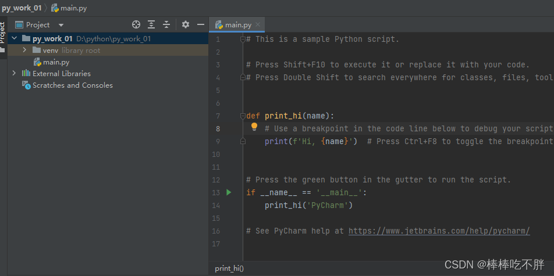The image size is (554, 276).
Task: Select Scratches and Consoles in tree
Action: pyautogui.click(x=72, y=85)
